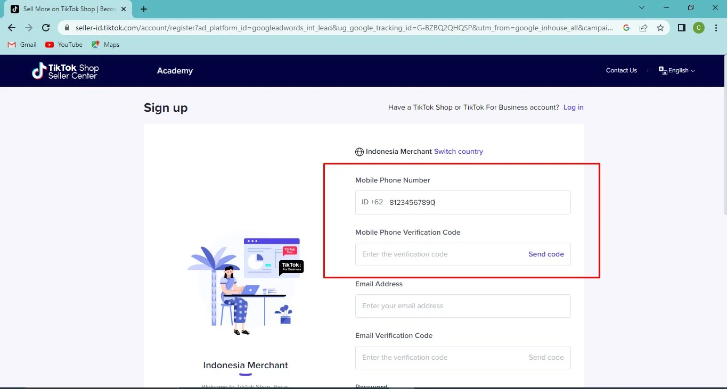Click the "Email Address" label
The width and height of the screenshot is (727, 389).
[379, 284]
